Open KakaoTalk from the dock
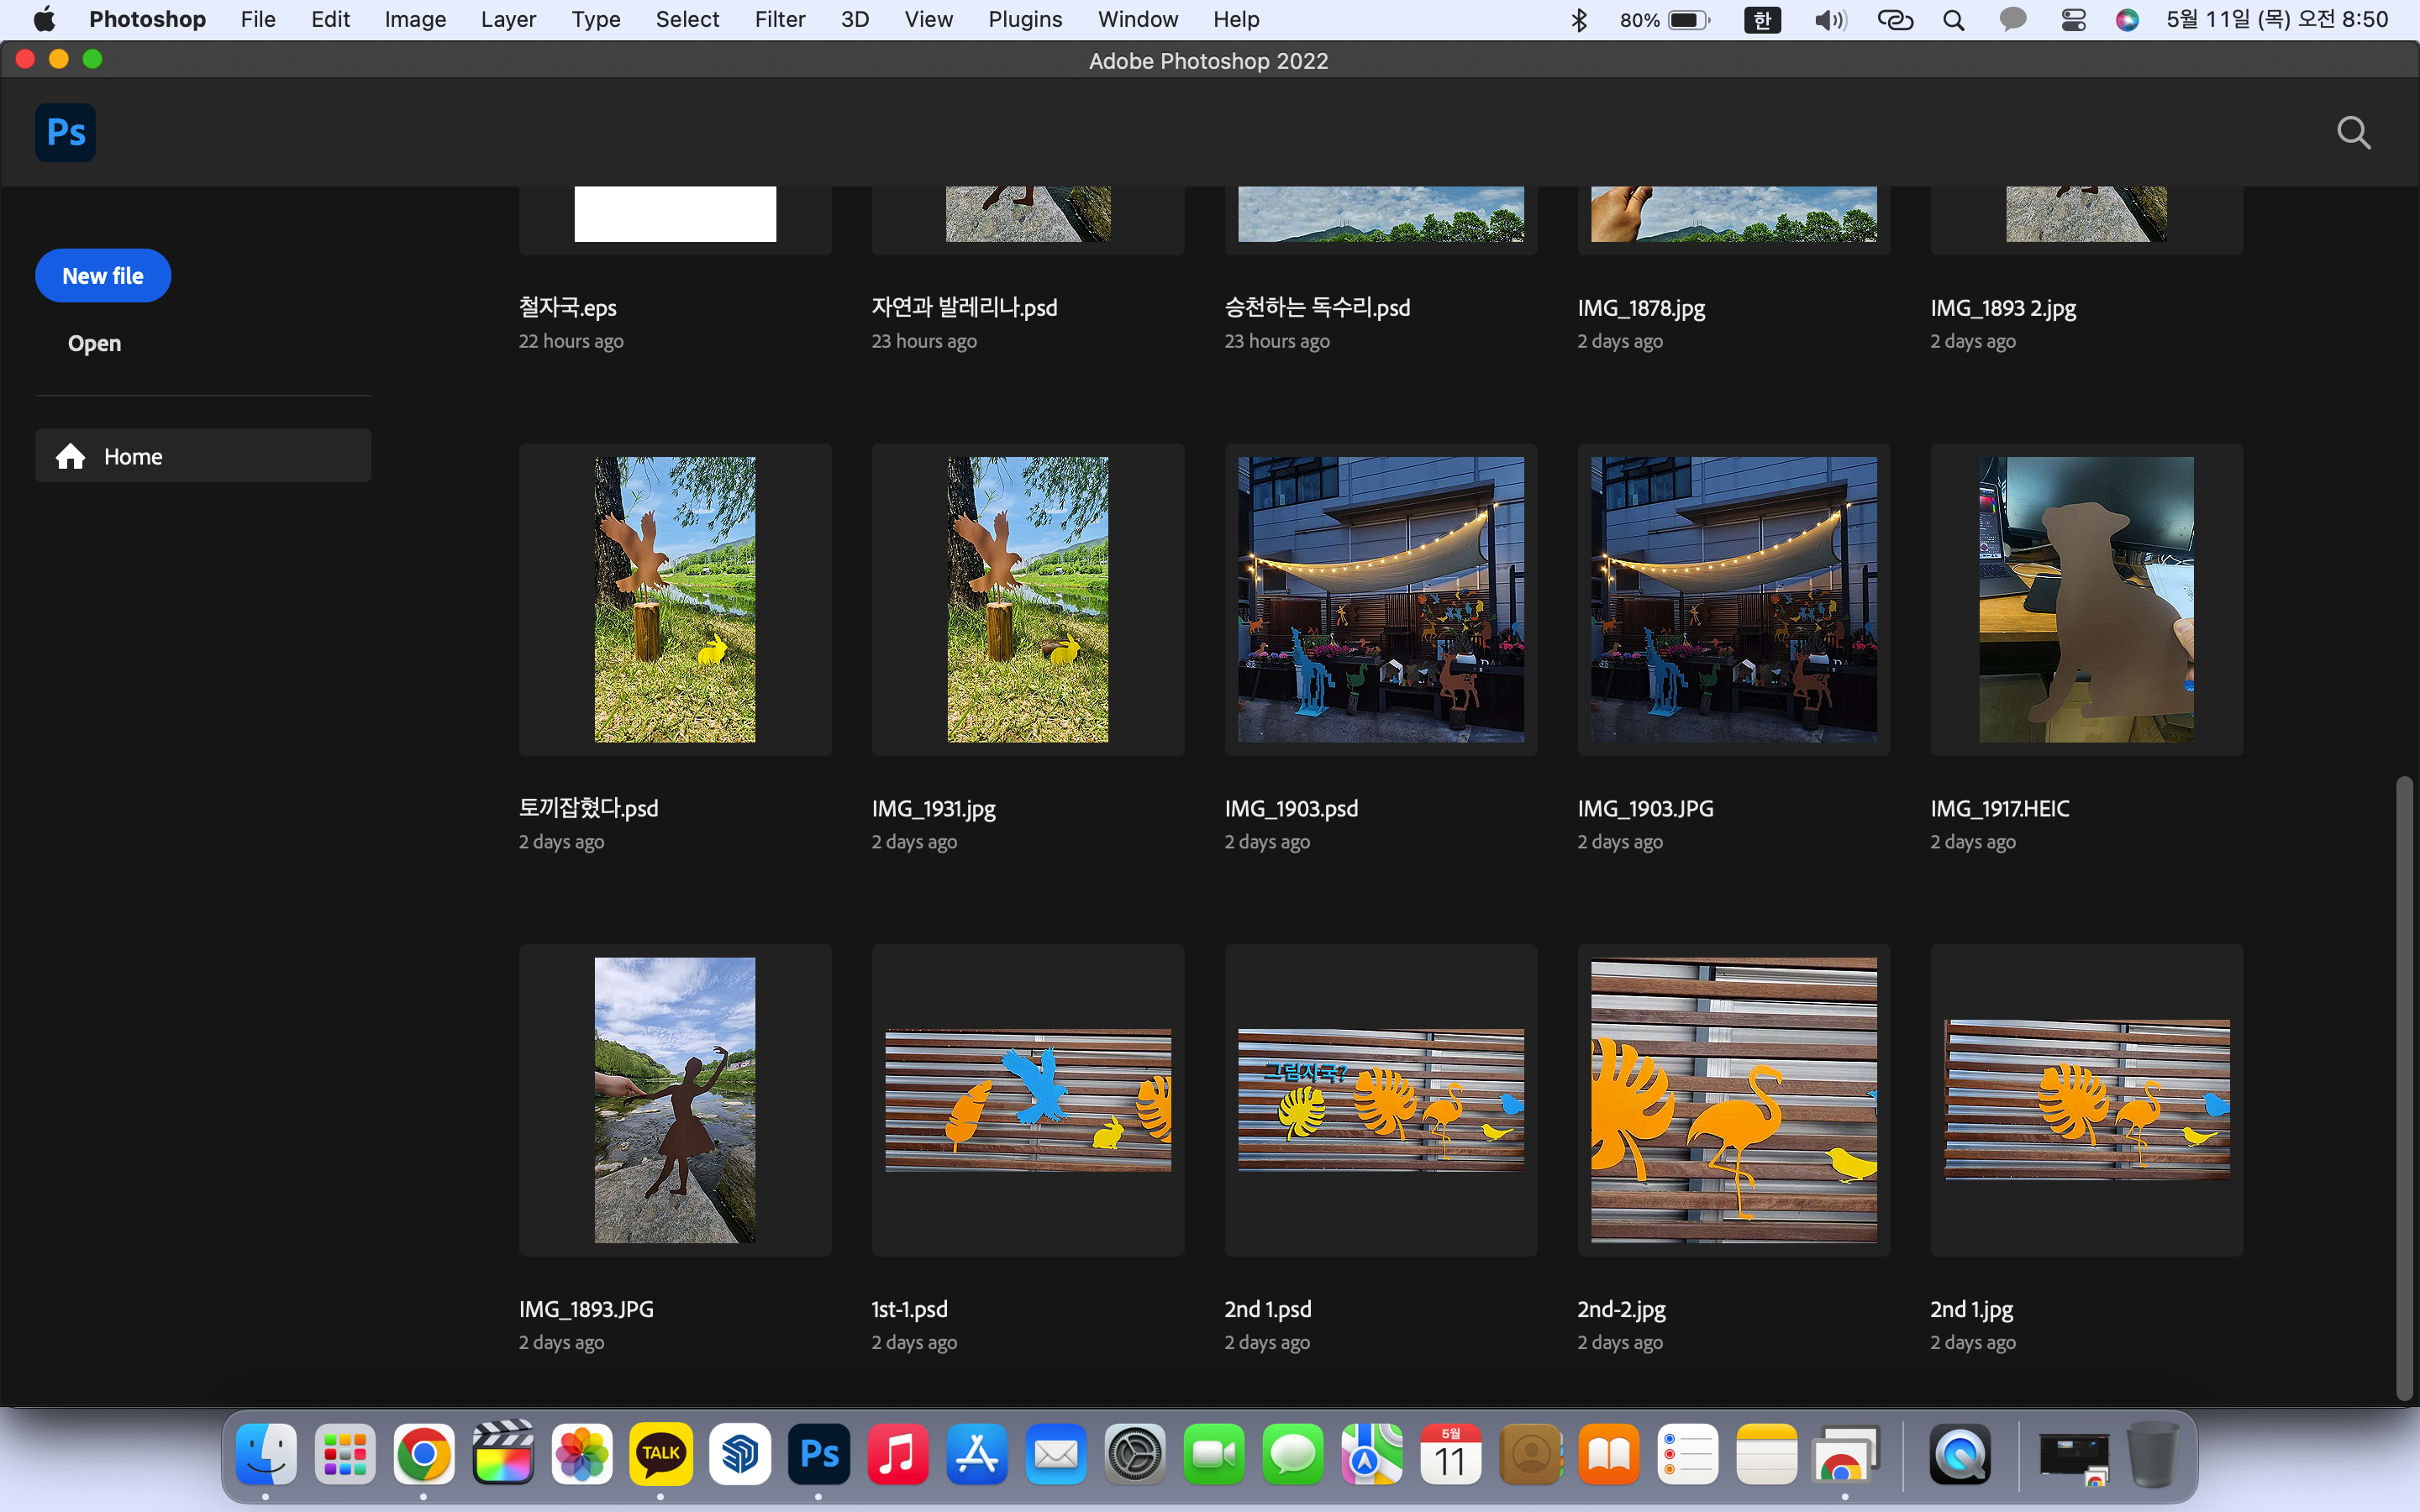The image size is (2420, 1512). point(660,1454)
